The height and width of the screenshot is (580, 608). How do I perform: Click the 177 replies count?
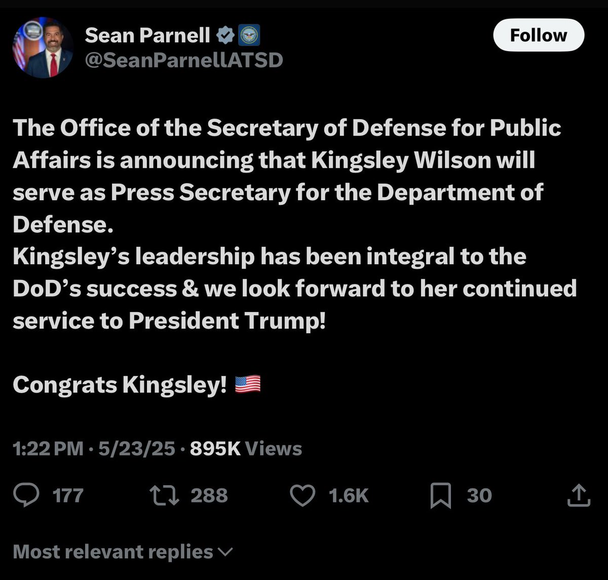coord(68,495)
